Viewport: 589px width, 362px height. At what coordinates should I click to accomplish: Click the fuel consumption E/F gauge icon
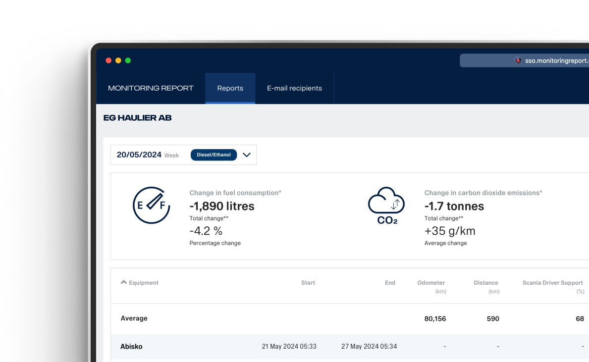click(x=152, y=205)
